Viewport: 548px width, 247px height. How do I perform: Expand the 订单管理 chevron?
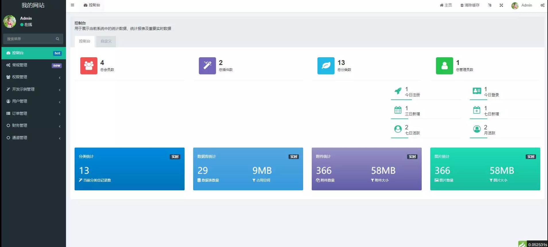coord(60,114)
